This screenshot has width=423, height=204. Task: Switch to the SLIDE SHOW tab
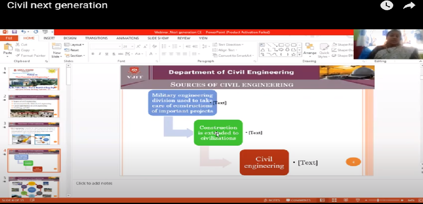tap(158, 38)
